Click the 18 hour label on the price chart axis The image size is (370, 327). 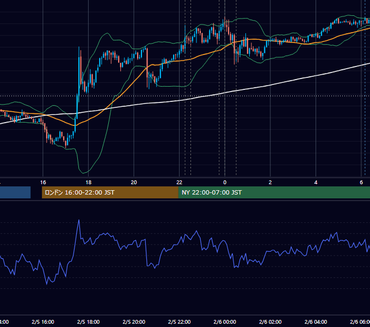point(88,183)
